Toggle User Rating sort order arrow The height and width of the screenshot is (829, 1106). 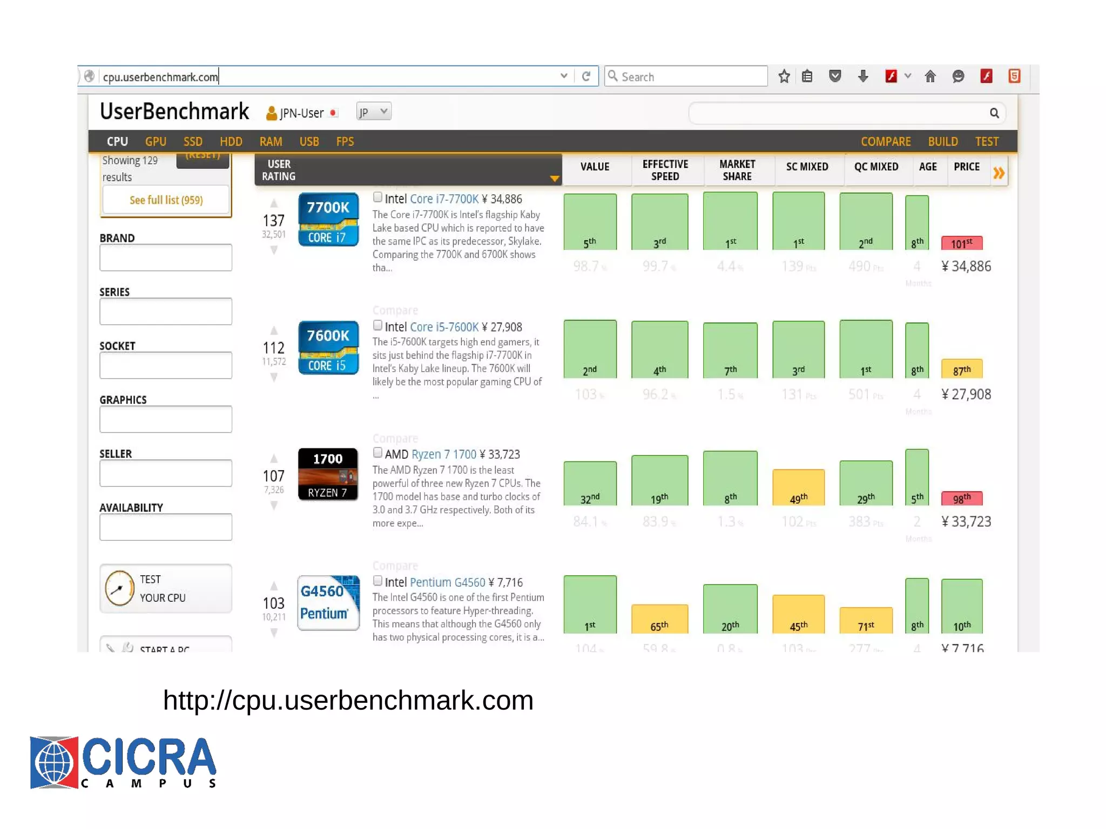pos(554,179)
